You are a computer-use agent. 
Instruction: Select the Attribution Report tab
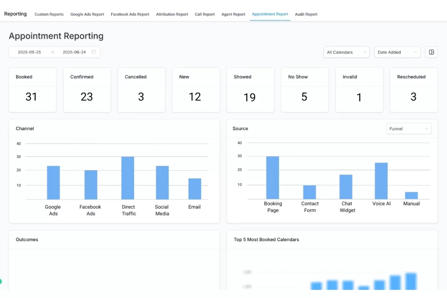[172, 14]
